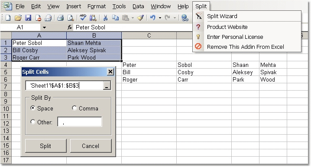Save the workbook with the floppy disk icon
This screenshot has width=311, height=167.
click(28, 18)
